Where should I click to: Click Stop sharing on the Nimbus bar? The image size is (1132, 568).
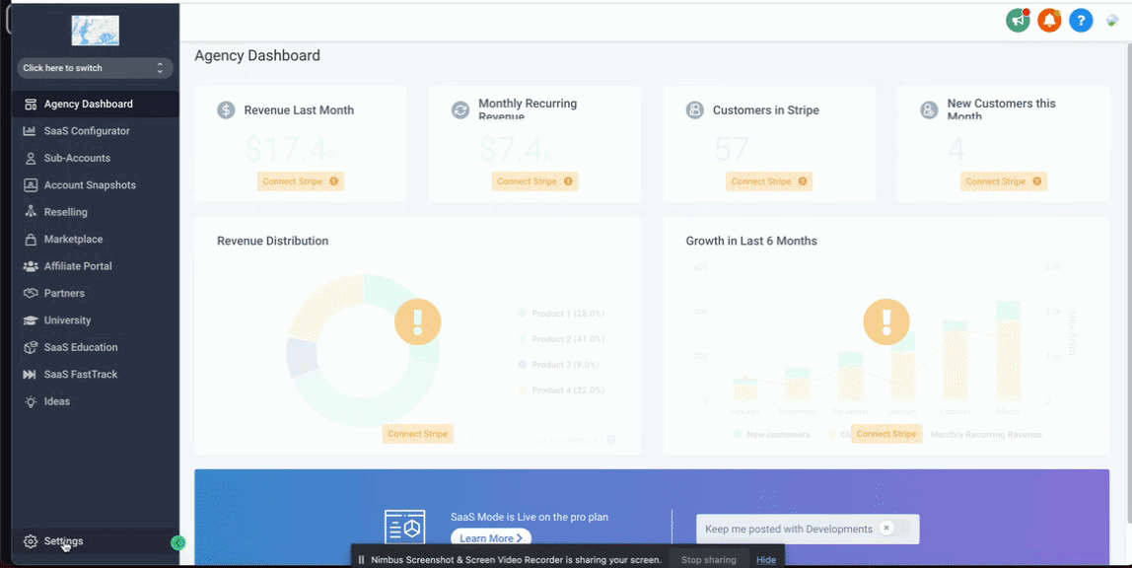click(709, 560)
